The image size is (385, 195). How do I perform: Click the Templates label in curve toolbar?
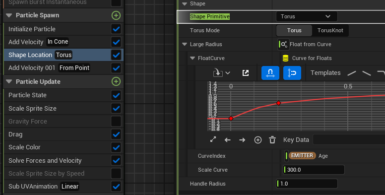click(325, 73)
